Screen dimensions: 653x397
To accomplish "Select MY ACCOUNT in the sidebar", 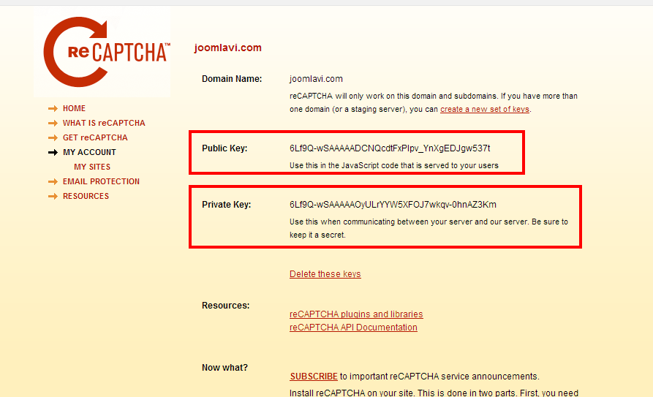I will point(89,152).
